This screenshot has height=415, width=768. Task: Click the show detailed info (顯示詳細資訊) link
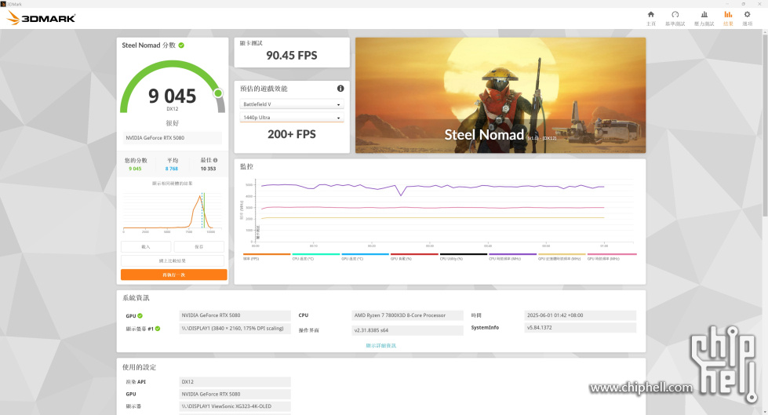[x=381, y=345]
